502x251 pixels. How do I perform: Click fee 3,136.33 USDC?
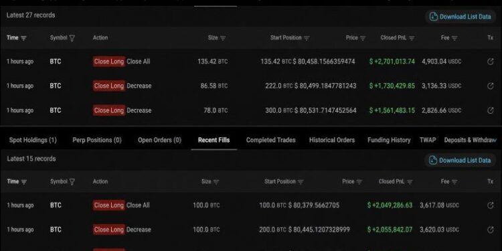441,86
